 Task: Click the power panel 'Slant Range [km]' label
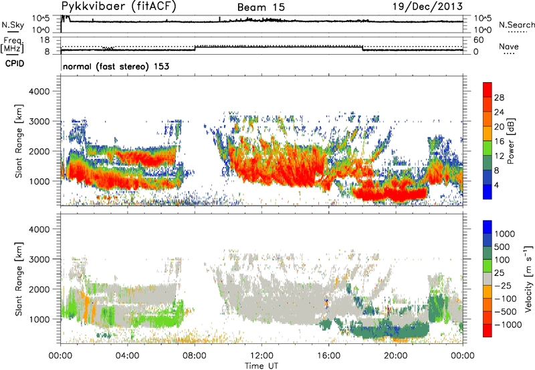19,141
